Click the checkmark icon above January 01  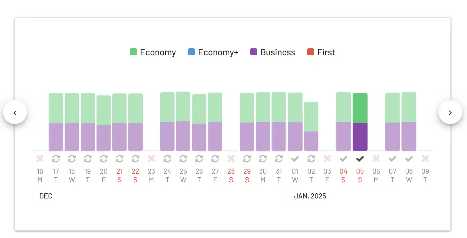295,159
